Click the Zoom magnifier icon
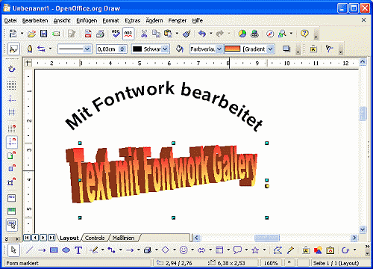 tap(282, 34)
